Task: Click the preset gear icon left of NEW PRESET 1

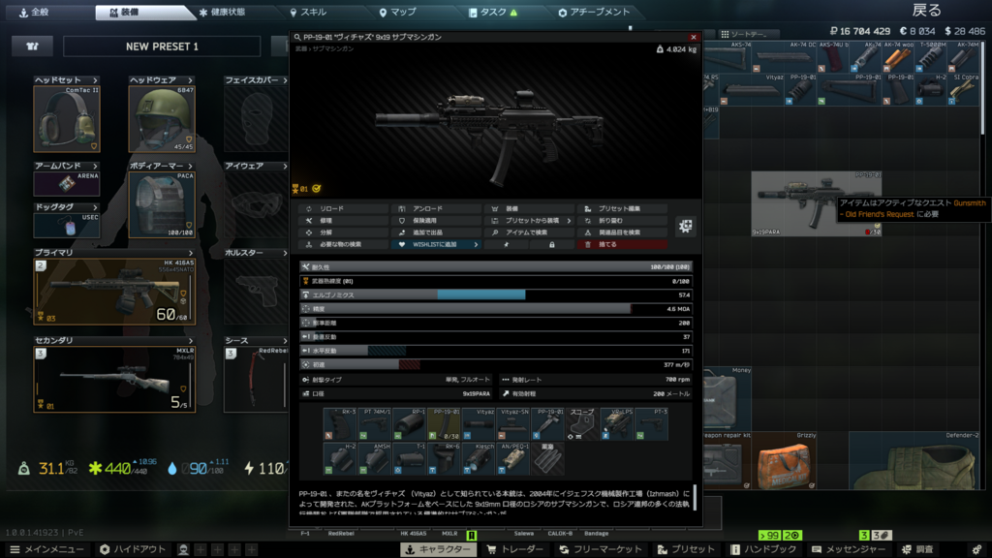Action: coord(33,46)
